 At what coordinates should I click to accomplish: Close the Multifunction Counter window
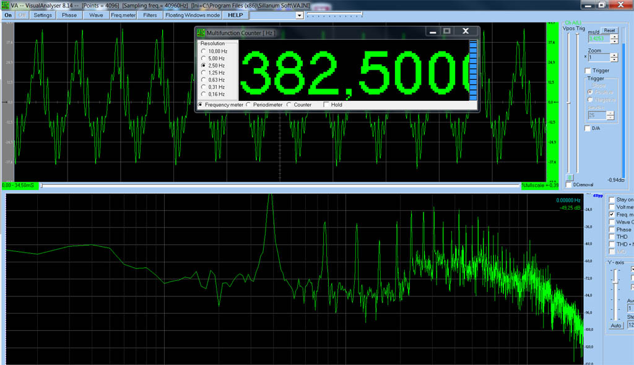pyautogui.click(x=466, y=31)
